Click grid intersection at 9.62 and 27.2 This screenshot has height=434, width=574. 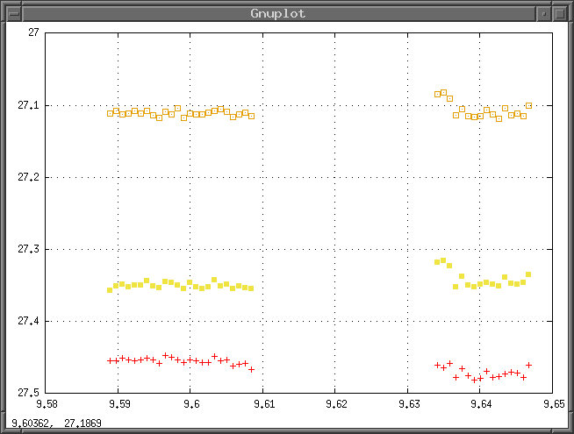point(336,177)
